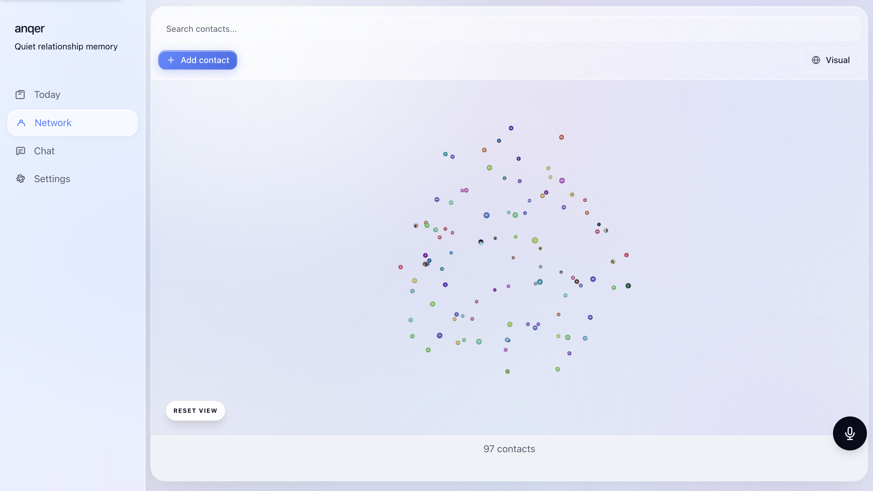873x491 pixels.
Task: Open the Chat section
Action: pyautogui.click(x=44, y=151)
